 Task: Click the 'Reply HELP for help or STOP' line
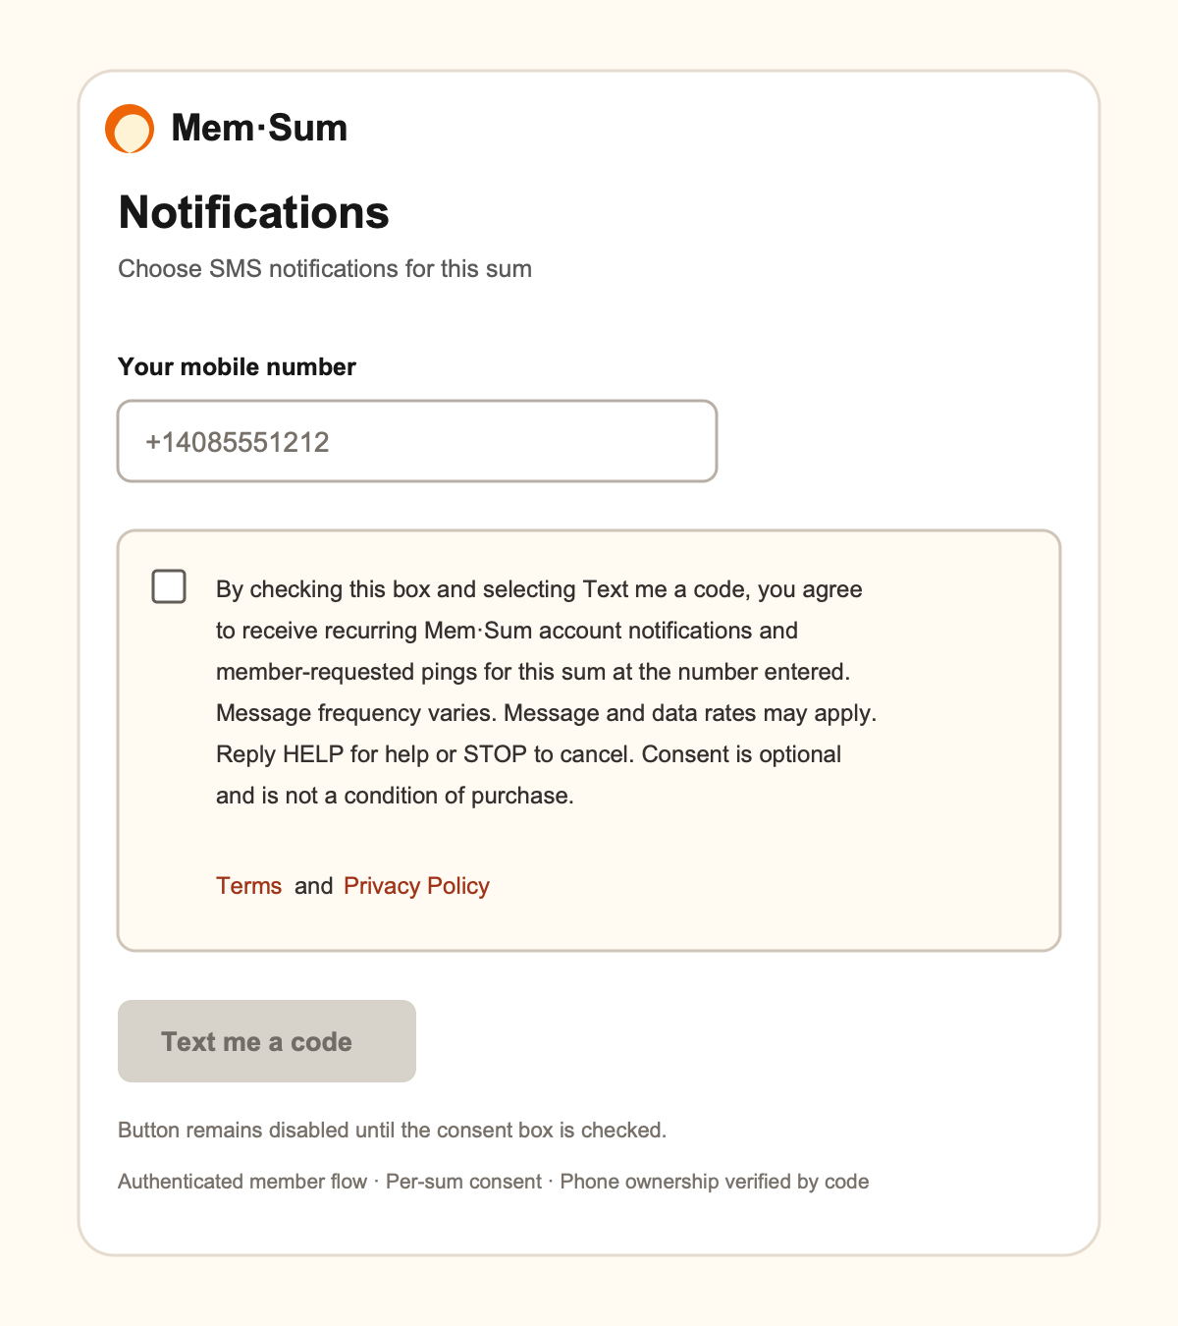pyautogui.click(x=528, y=754)
